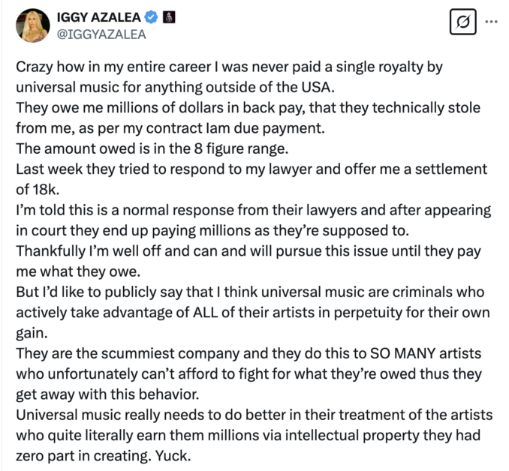The image size is (509, 471).
Task: Open the three-dot more options menu
Action: (491, 22)
